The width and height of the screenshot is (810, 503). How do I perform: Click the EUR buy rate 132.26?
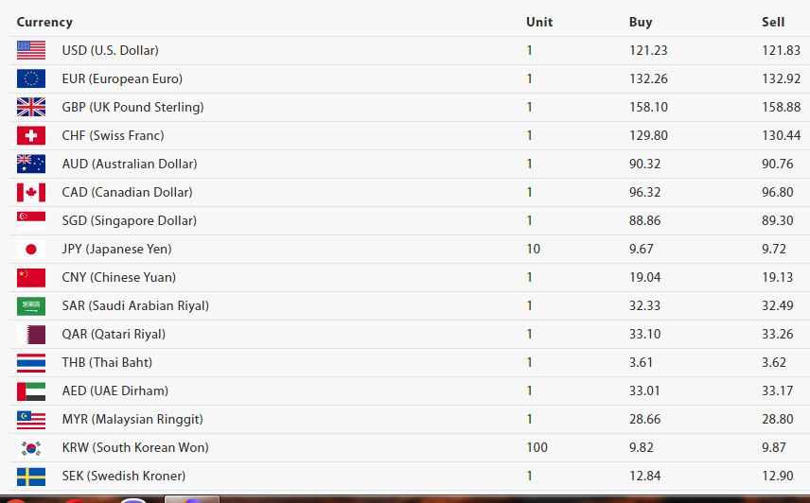[x=648, y=78]
